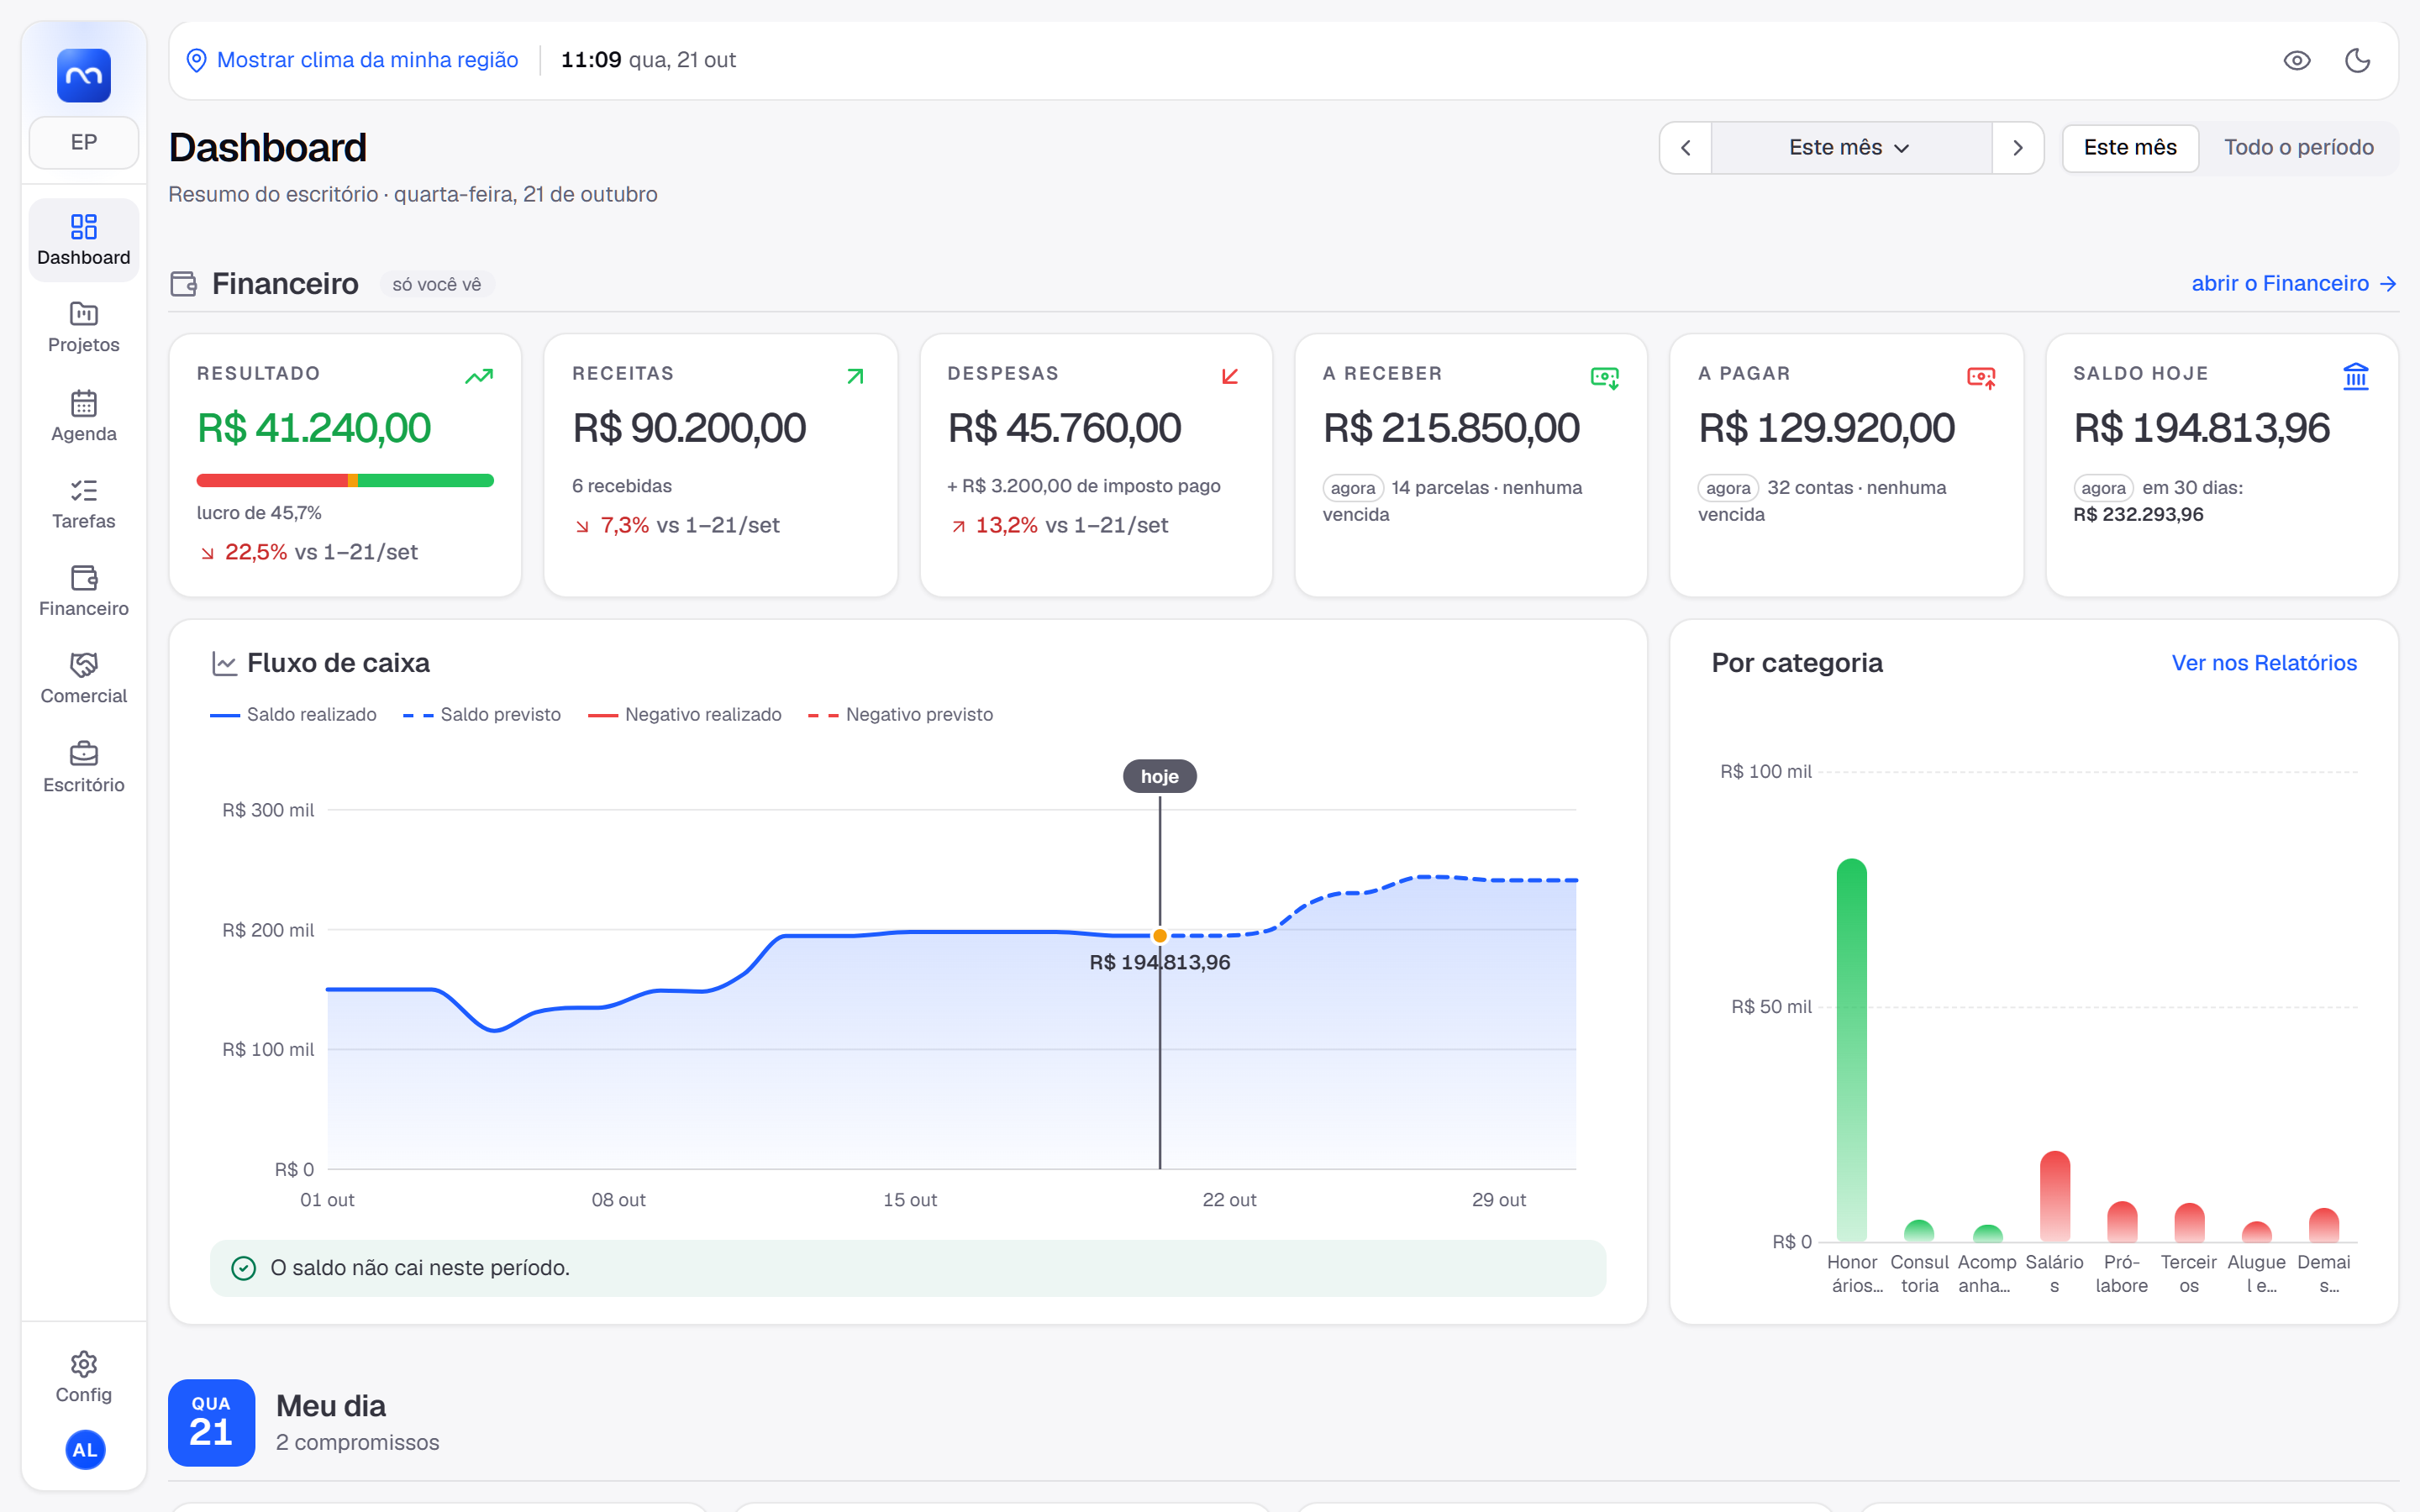Click the Pró-labore category bar

(2122, 1221)
